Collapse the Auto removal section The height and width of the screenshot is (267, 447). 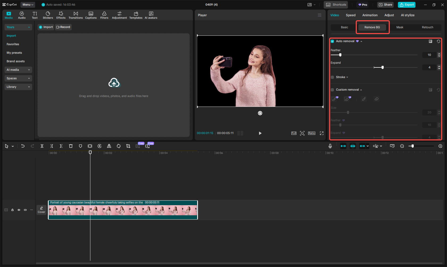361,41
